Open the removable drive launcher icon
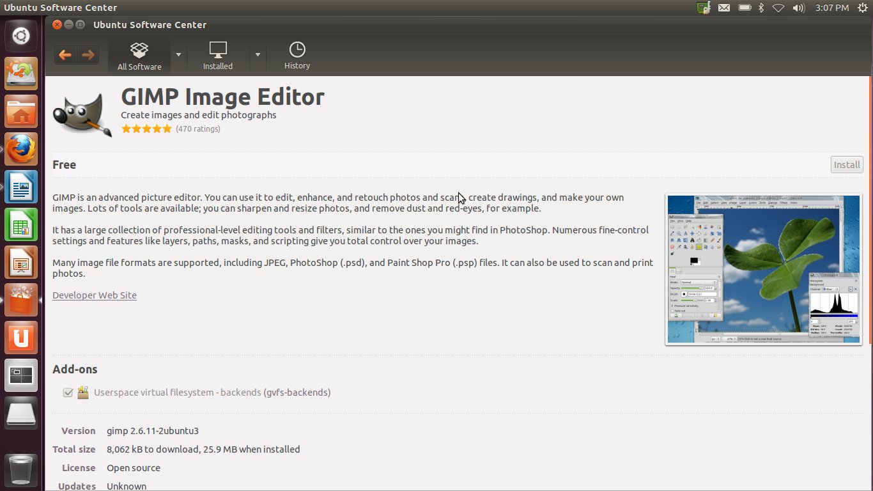The image size is (873, 491). pos(21,413)
